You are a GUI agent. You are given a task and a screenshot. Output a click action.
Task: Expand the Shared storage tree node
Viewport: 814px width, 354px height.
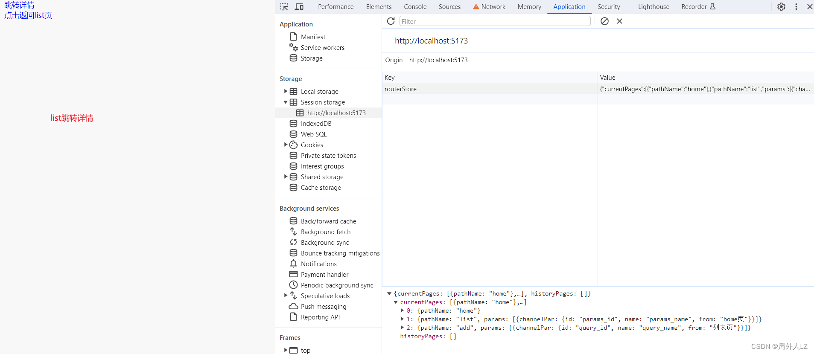point(286,177)
